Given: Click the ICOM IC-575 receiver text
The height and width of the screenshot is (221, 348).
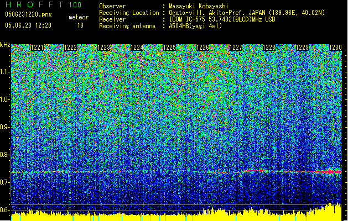Looking at the screenshot, I should pos(222,19).
